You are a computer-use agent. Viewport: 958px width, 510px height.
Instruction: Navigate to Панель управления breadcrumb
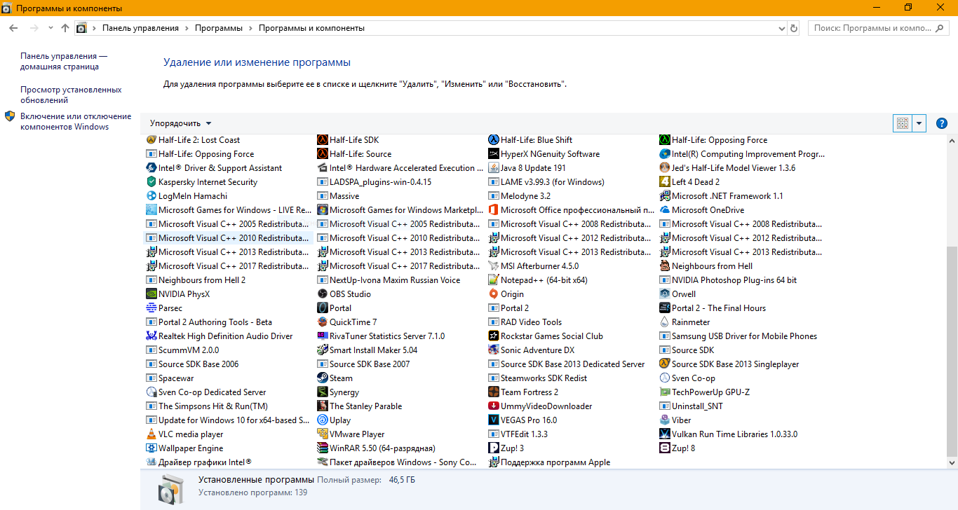click(140, 28)
